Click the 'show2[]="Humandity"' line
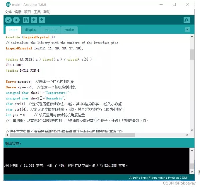Viewport: 200px width, 188px height. (35, 98)
